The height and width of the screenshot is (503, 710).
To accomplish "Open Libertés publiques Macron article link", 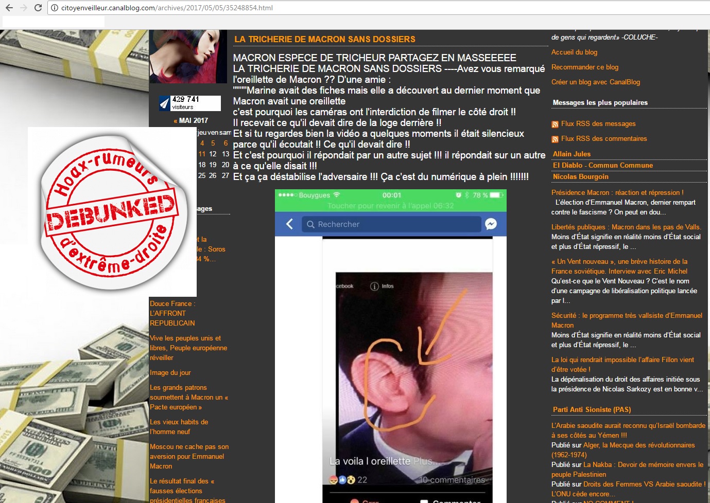I will click(626, 227).
